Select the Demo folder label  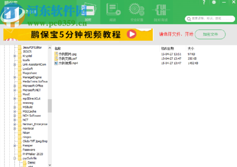coord(32,163)
